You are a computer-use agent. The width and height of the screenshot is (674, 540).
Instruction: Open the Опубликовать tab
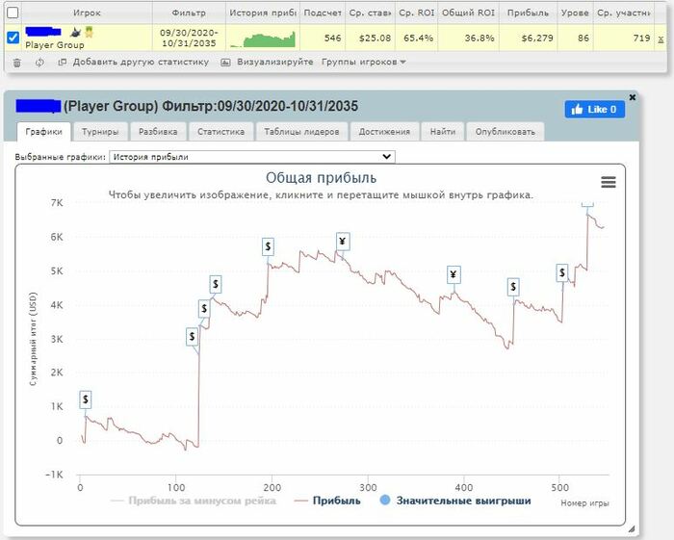click(505, 132)
